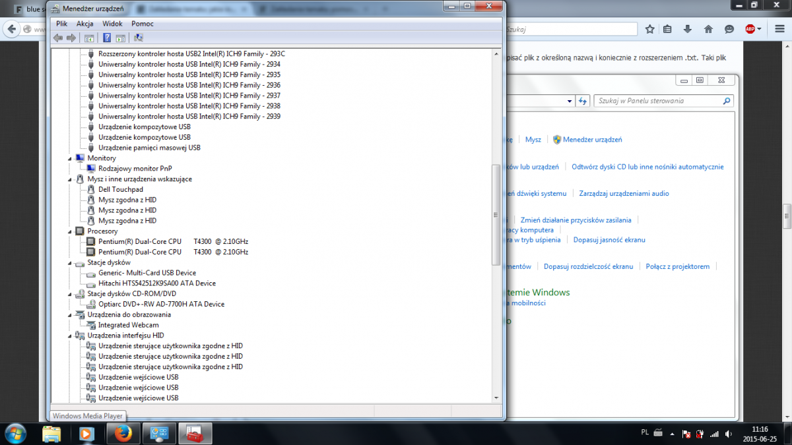The width and height of the screenshot is (792, 445).
Task: Open Zarządzaj urządzeniami audio link
Action: (624, 194)
